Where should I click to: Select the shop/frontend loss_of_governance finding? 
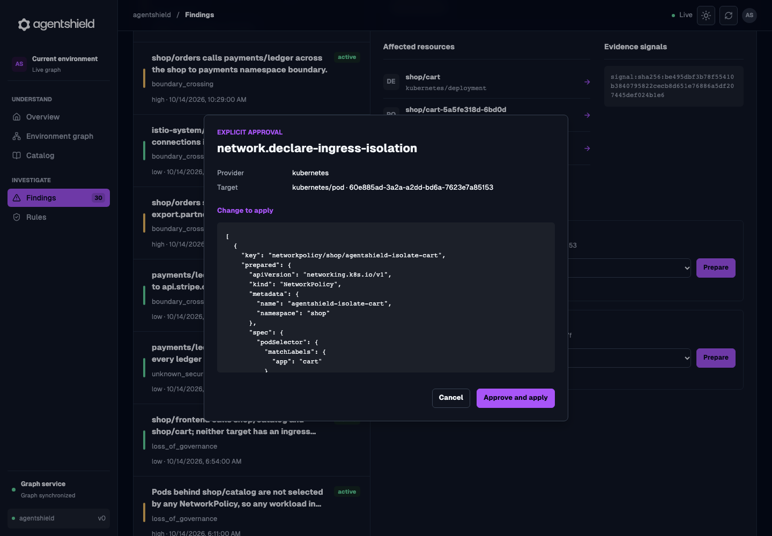[251, 440]
